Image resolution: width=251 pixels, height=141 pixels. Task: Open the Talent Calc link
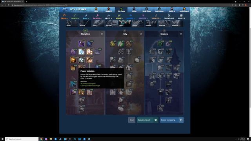tap(169, 16)
